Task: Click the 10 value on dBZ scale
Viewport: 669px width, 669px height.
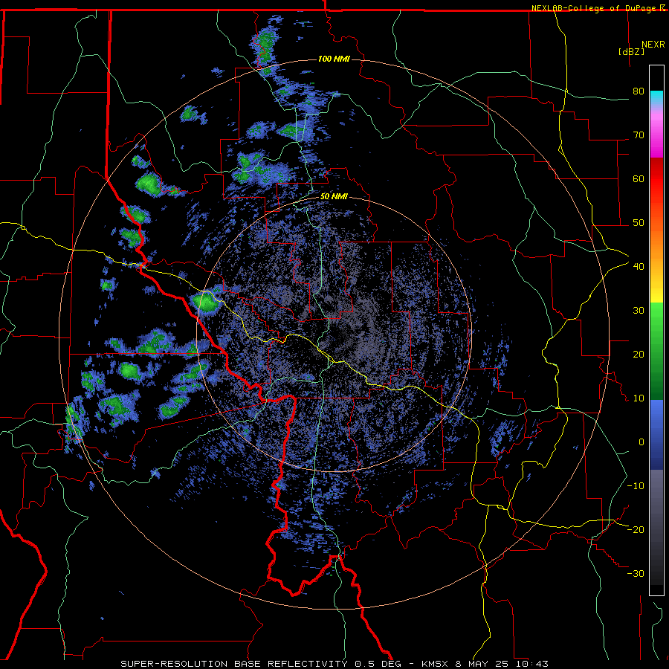Action: click(x=639, y=398)
